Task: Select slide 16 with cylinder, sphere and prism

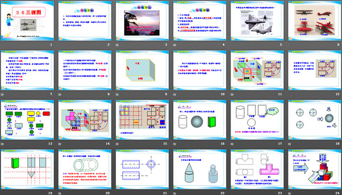Action: tap(200, 120)
